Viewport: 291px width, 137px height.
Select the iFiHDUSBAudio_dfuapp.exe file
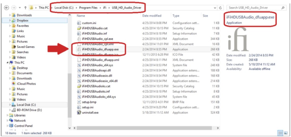(x=100, y=49)
